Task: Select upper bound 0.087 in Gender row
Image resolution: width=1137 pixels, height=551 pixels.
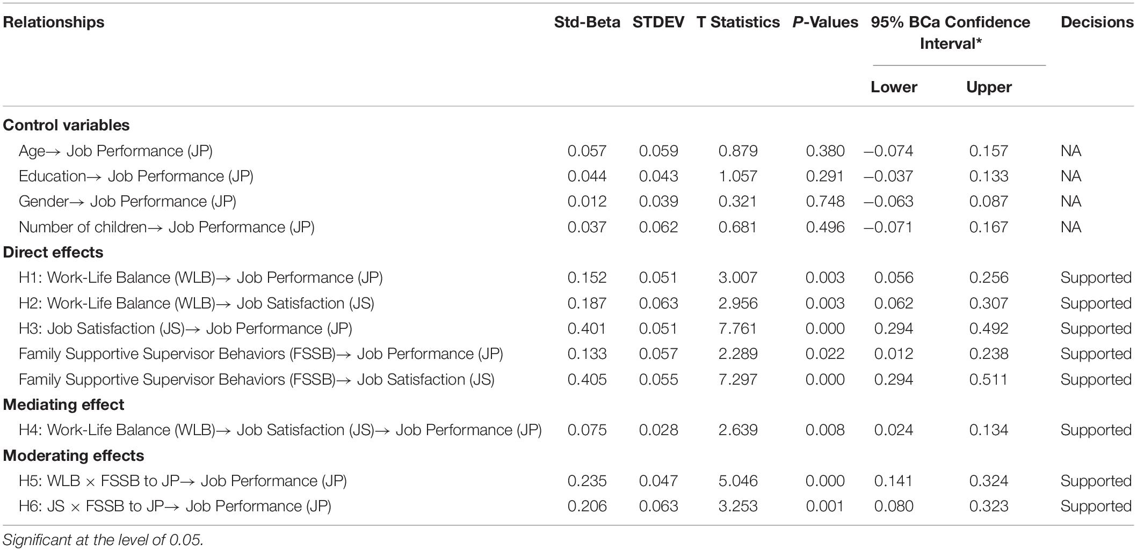Action: (989, 202)
